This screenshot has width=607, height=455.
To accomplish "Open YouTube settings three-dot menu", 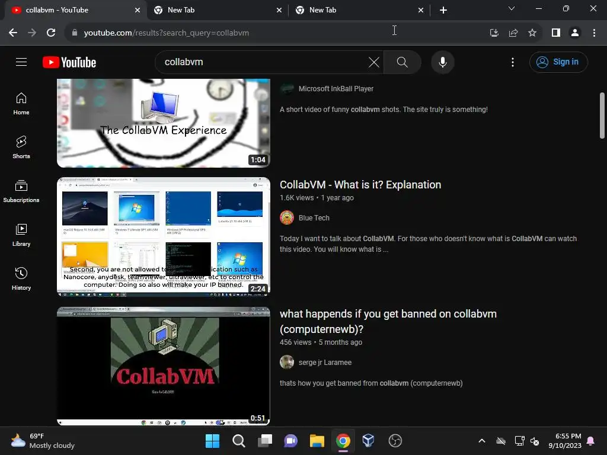I will [x=513, y=62].
